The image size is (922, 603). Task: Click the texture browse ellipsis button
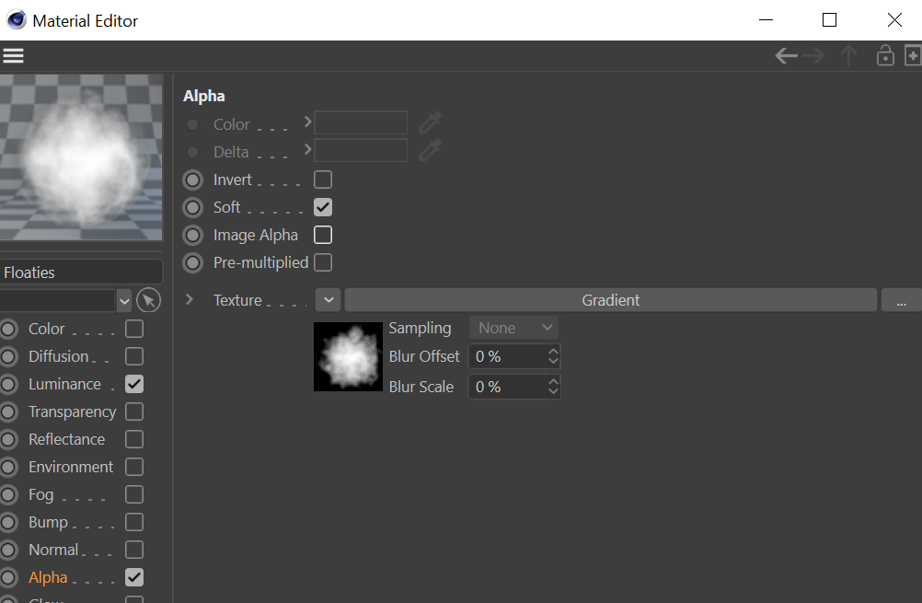(901, 300)
